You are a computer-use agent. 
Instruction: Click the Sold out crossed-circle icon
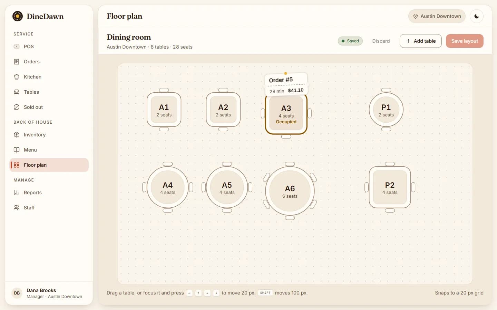17,107
